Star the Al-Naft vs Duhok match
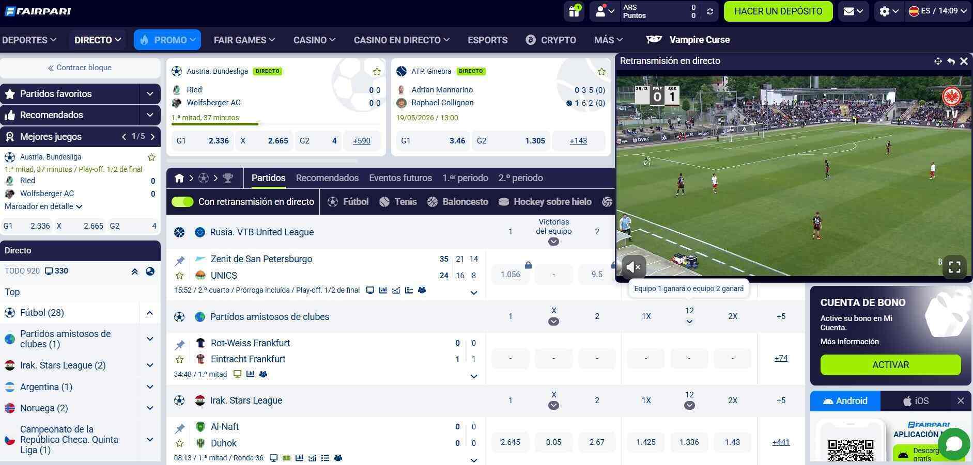 tap(180, 443)
